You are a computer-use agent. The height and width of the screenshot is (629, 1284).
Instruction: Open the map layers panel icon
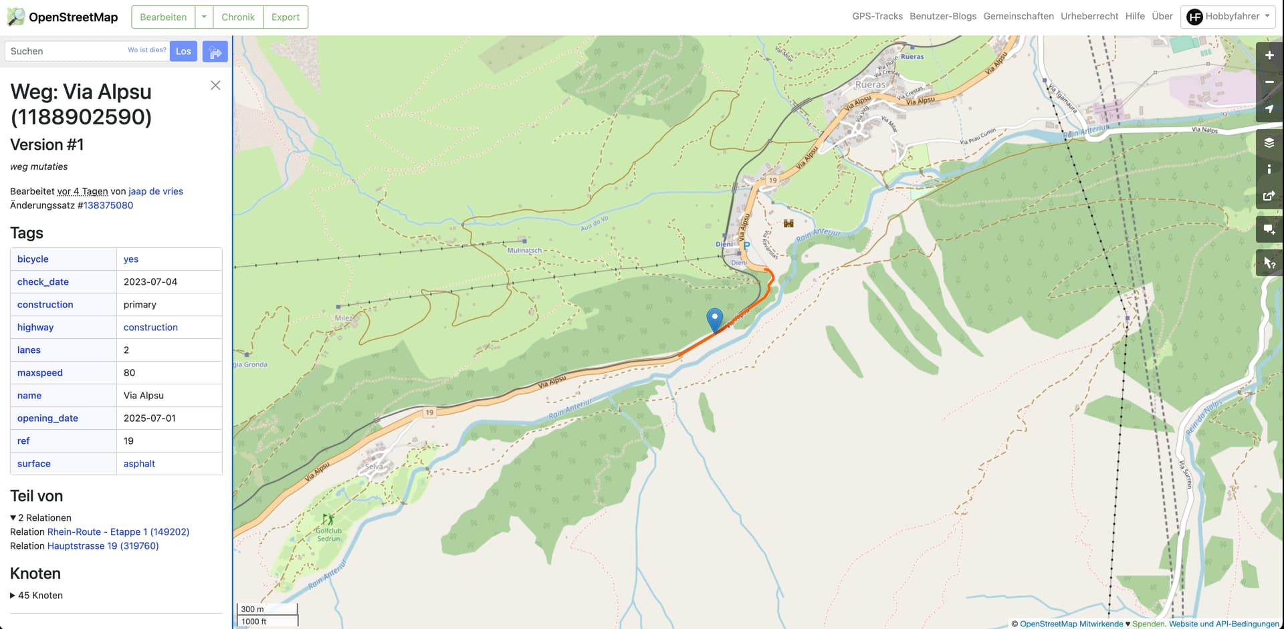(x=1269, y=142)
